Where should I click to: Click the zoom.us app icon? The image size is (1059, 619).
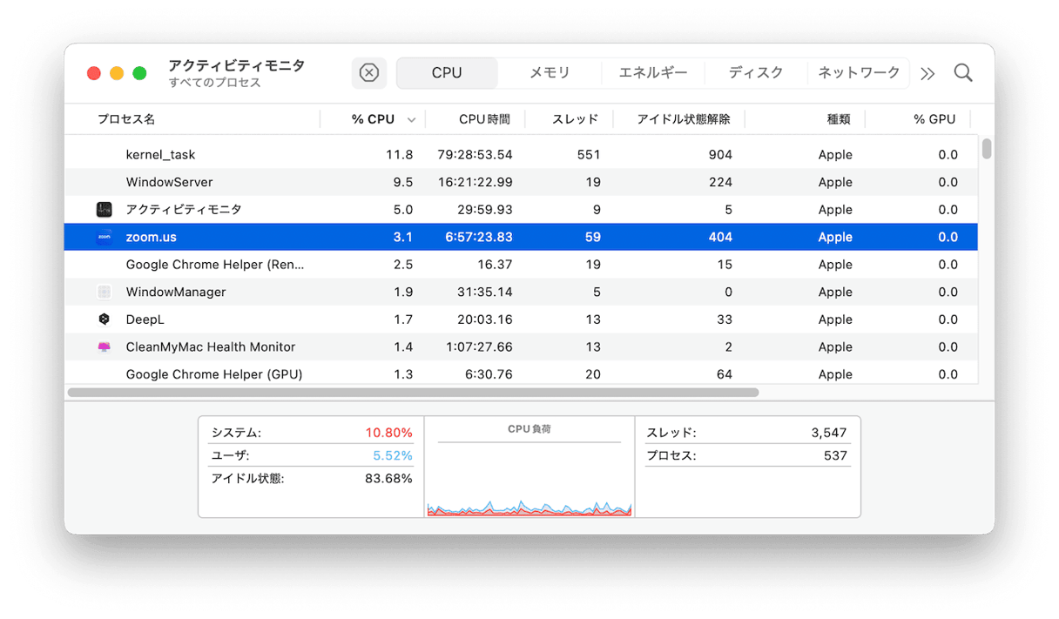click(105, 237)
